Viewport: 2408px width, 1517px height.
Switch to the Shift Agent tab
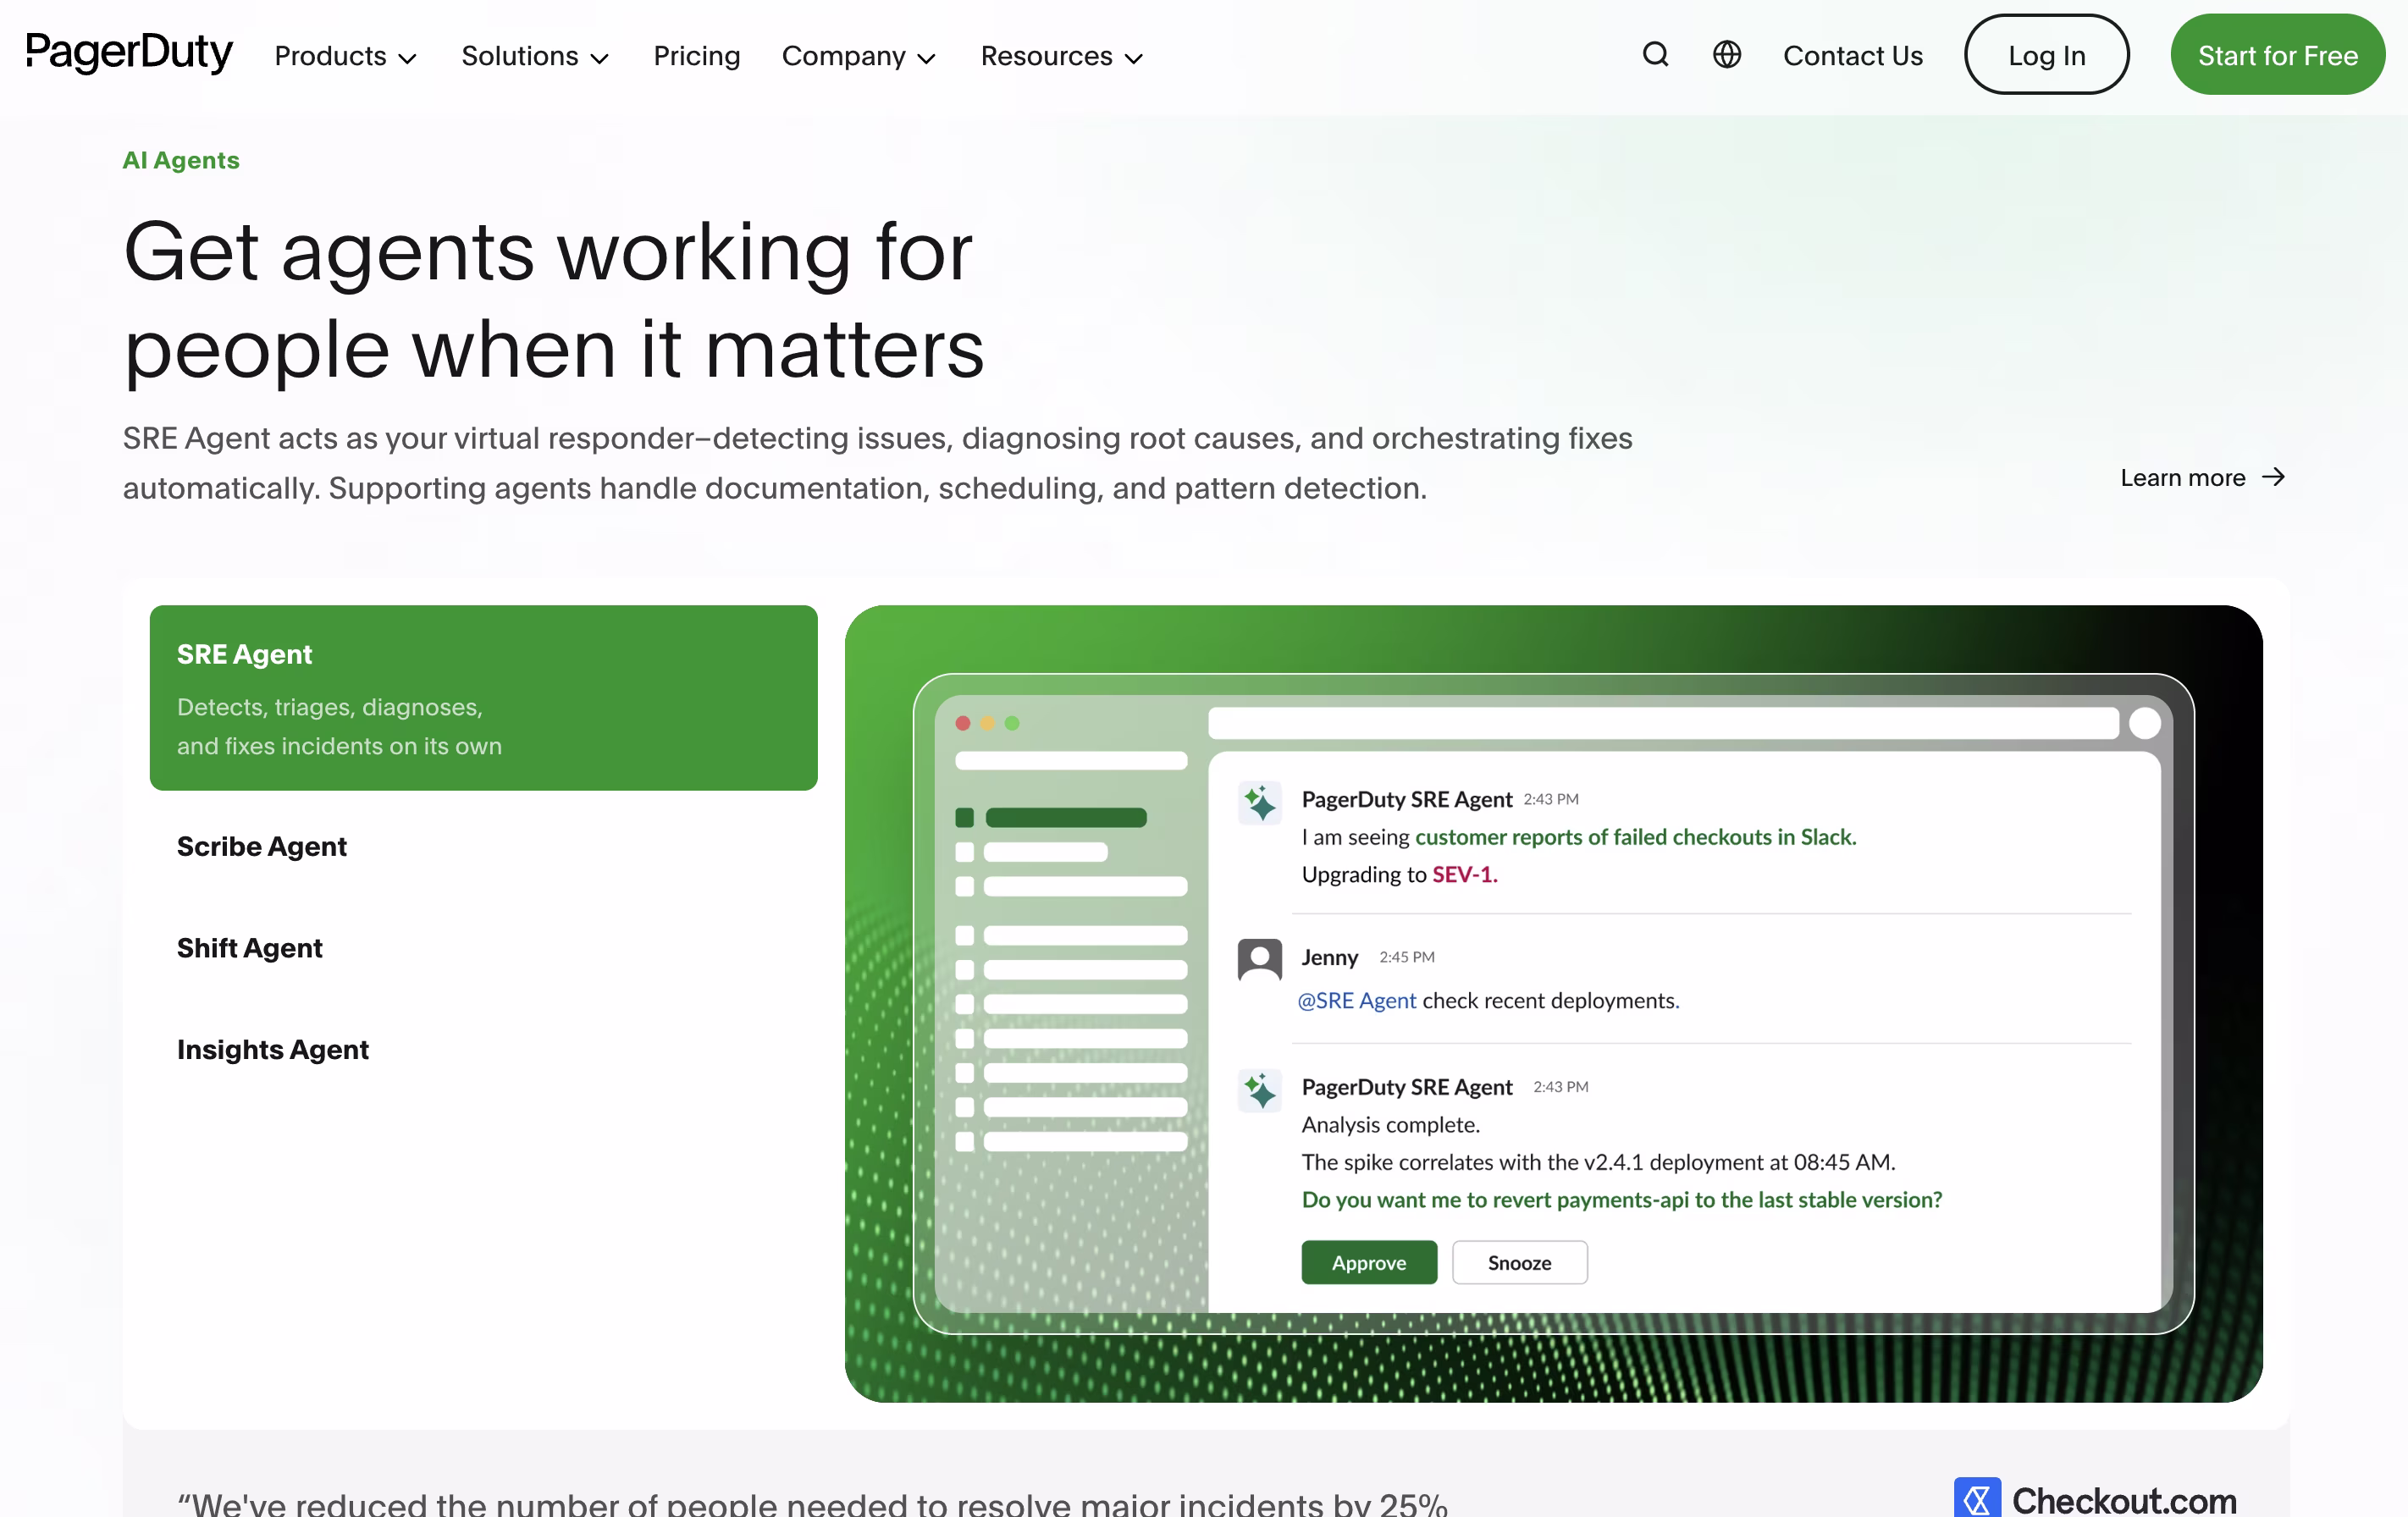(250, 947)
